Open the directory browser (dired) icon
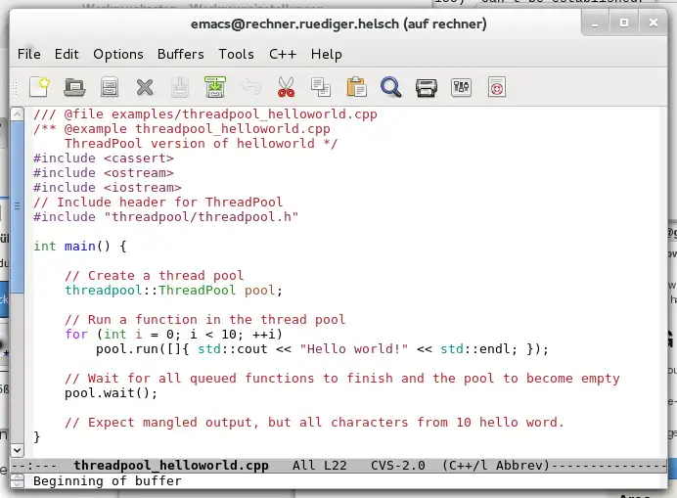 (110, 87)
